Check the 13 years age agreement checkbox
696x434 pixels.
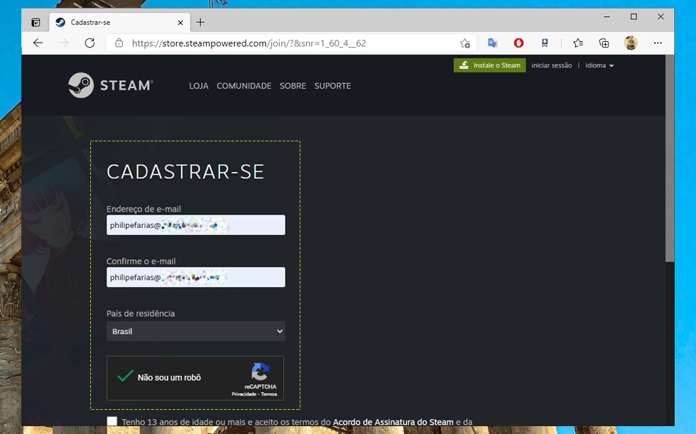[x=112, y=422]
